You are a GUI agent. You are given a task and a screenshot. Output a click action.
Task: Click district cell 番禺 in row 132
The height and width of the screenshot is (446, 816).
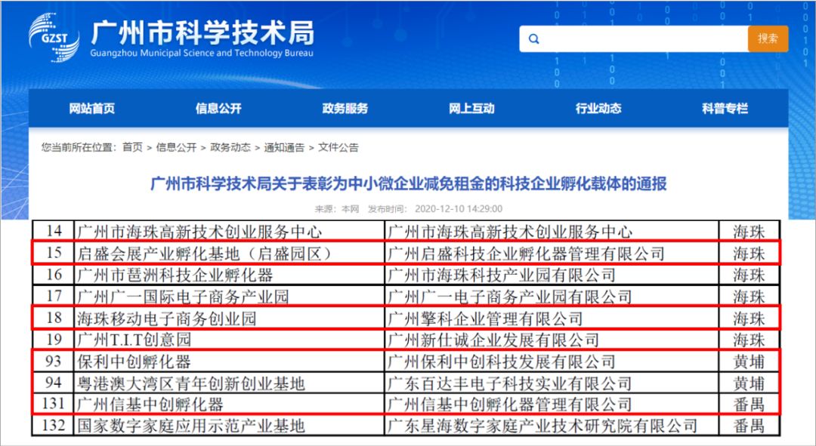pyautogui.click(x=750, y=426)
